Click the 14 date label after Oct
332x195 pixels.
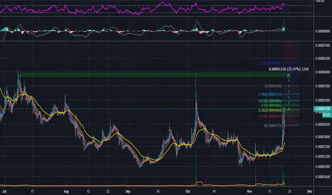pos(214,191)
